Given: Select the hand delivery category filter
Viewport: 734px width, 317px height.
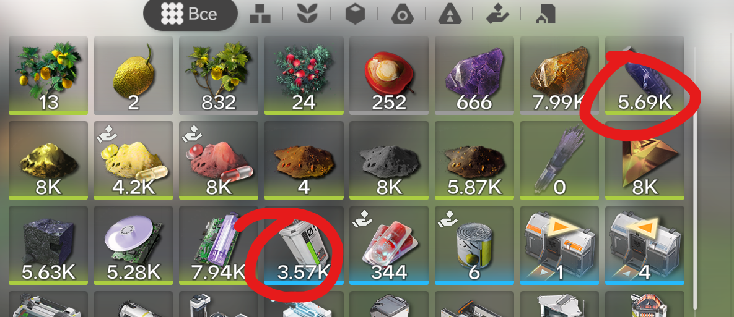Looking at the screenshot, I should click(497, 14).
